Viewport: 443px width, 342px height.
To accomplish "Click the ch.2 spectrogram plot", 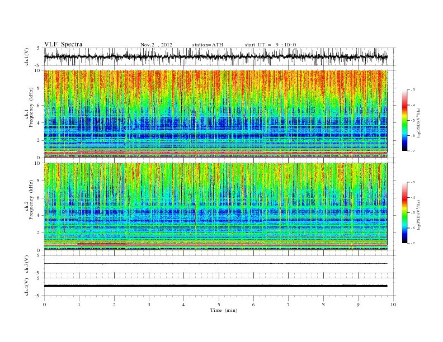I will tap(216, 206).
